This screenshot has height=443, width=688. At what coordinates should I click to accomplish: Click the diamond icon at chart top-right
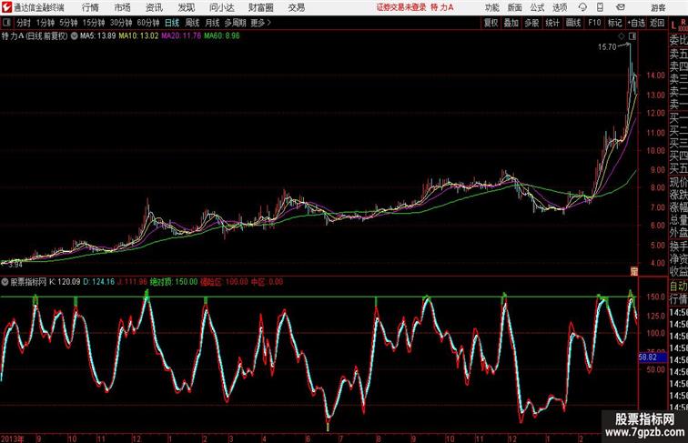[x=622, y=36]
